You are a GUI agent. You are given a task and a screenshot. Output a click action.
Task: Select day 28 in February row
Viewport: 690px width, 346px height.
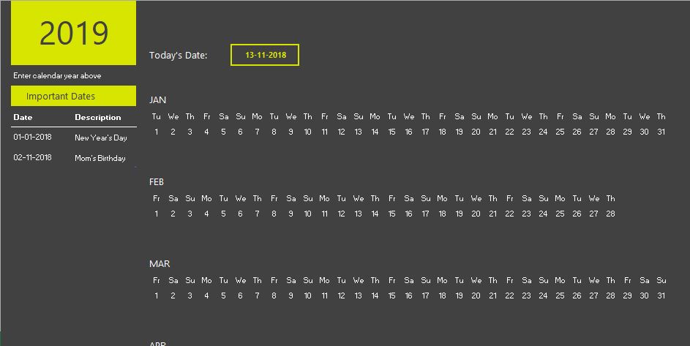point(610,214)
